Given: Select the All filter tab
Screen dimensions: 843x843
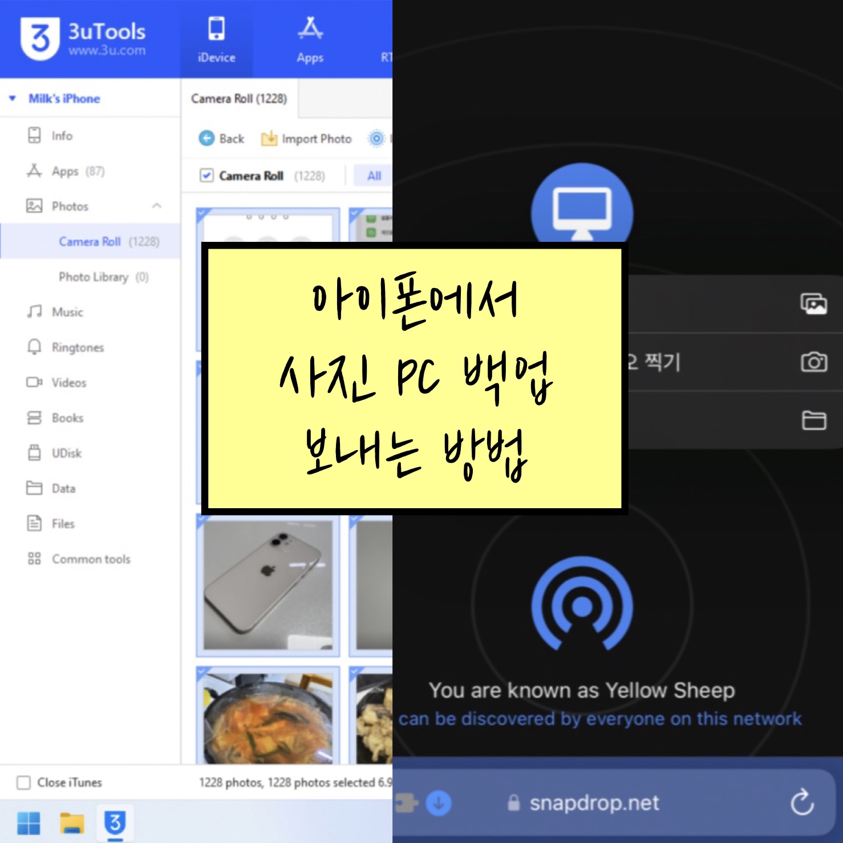Looking at the screenshot, I should (x=374, y=176).
